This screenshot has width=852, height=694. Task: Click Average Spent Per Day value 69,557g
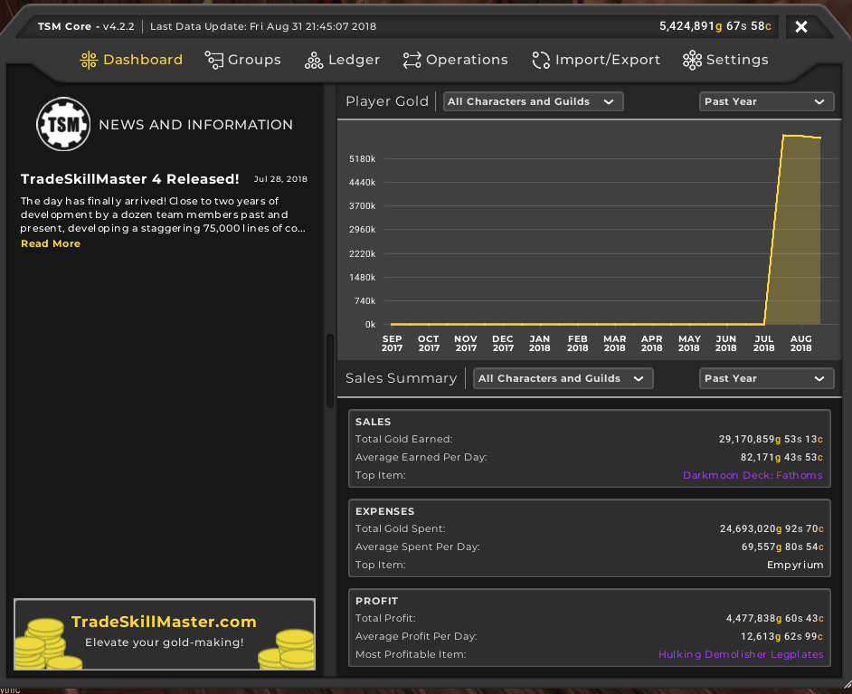tap(782, 547)
